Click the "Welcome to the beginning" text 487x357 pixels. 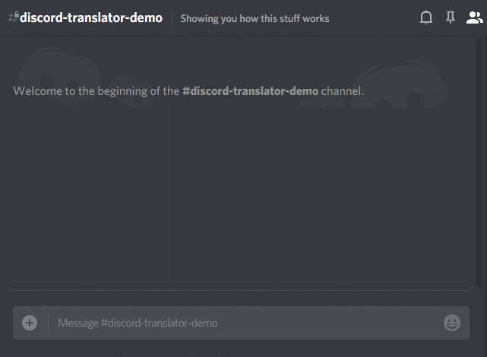(x=80, y=91)
